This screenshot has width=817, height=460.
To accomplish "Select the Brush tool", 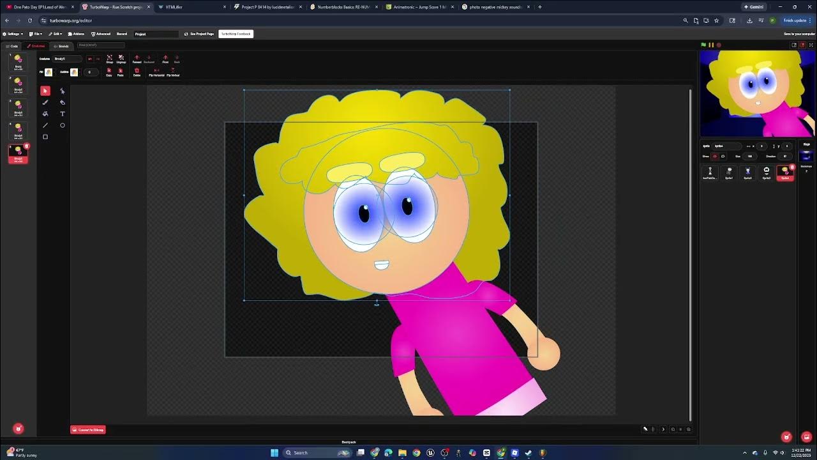I will point(45,102).
